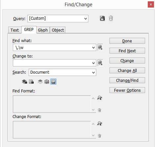Screen dimensions: 155x147
Task: Open special characters menu for Change to
Action: [100, 63]
